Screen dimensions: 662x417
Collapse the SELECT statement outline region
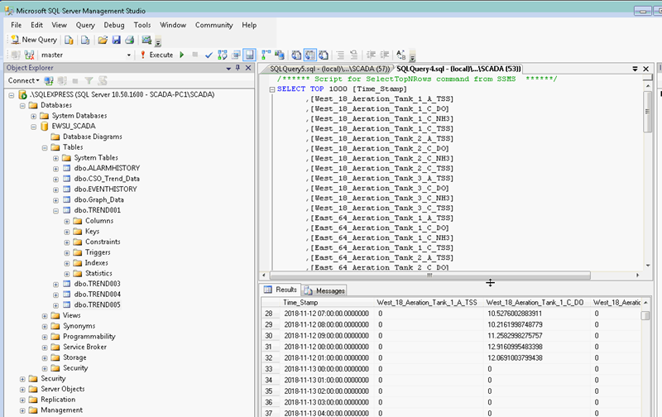pyautogui.click(x=272, y=89)
